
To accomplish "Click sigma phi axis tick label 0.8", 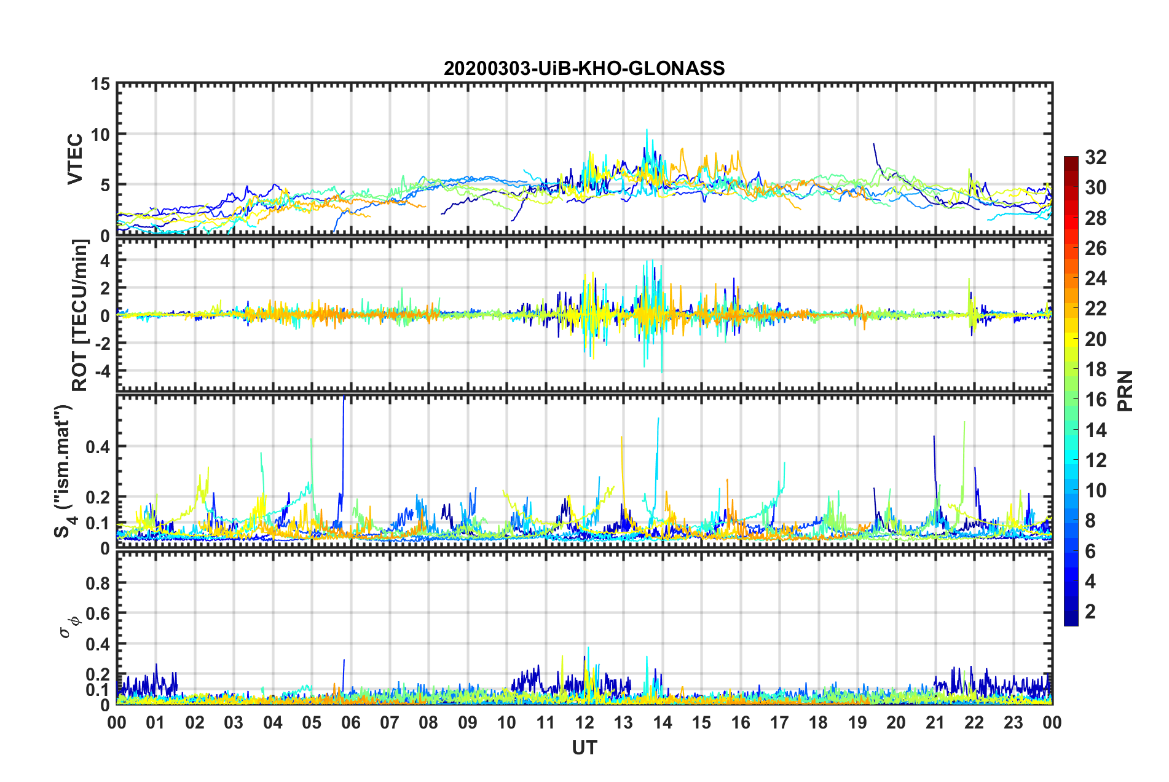I will pyautogui.click(x=98, y=583).
